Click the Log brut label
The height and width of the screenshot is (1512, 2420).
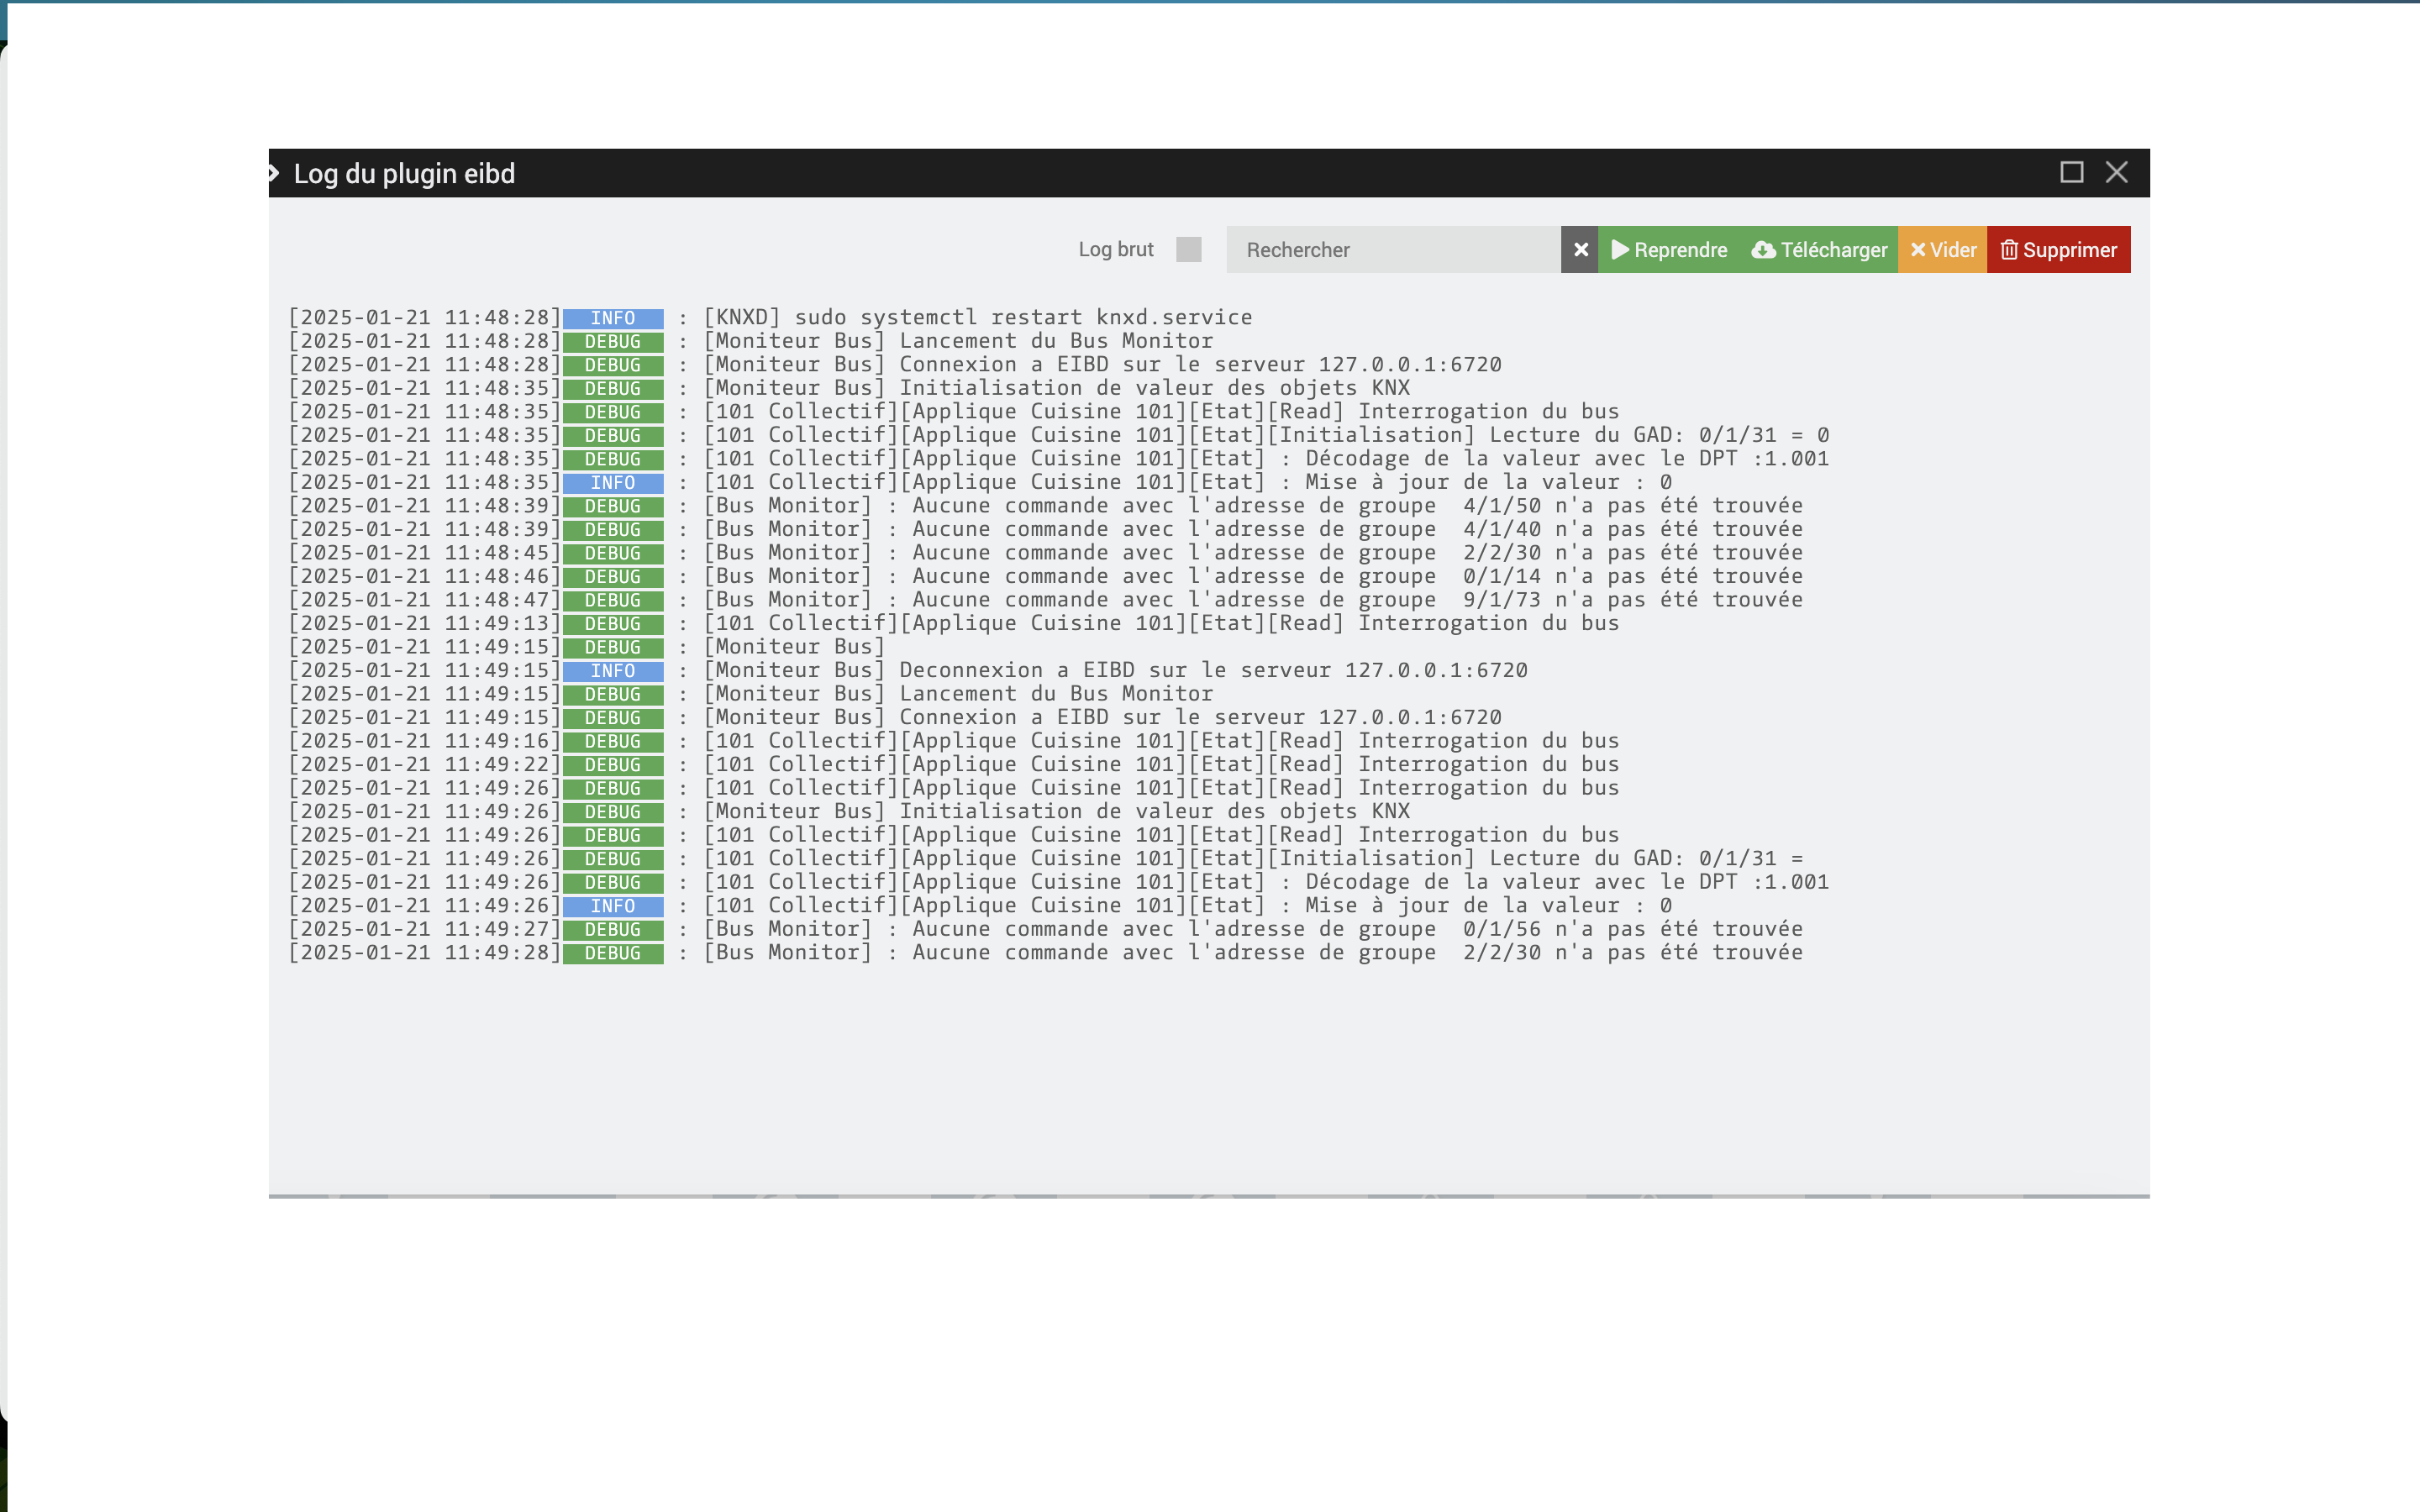coord(1115,249)
